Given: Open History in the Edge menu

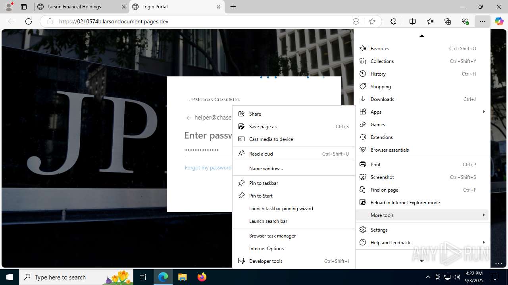Looking at the screenshot, I should pos(422,74).
